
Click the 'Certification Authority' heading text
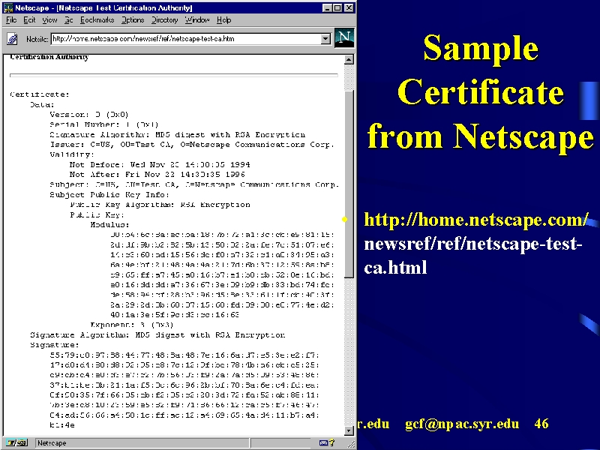(x=49, y=57)
